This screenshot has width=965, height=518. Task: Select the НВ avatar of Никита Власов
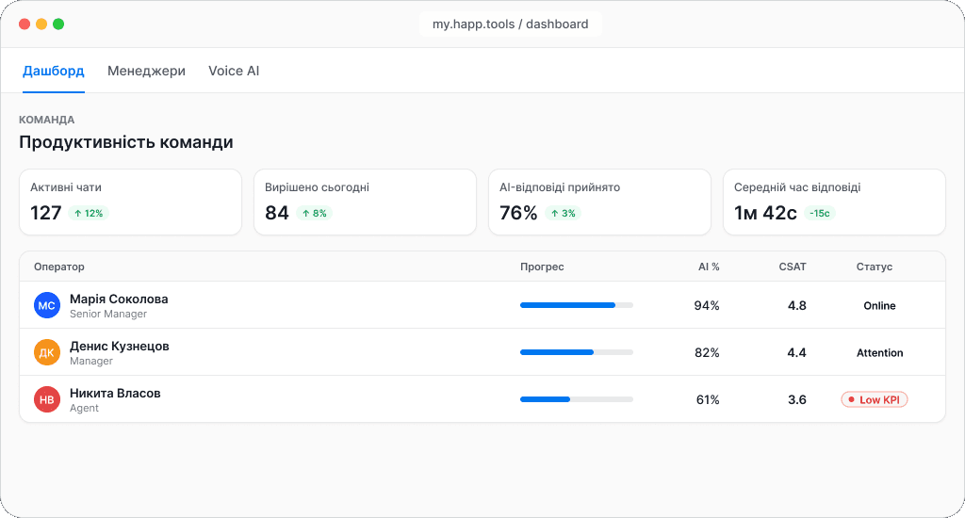[47, 399]
